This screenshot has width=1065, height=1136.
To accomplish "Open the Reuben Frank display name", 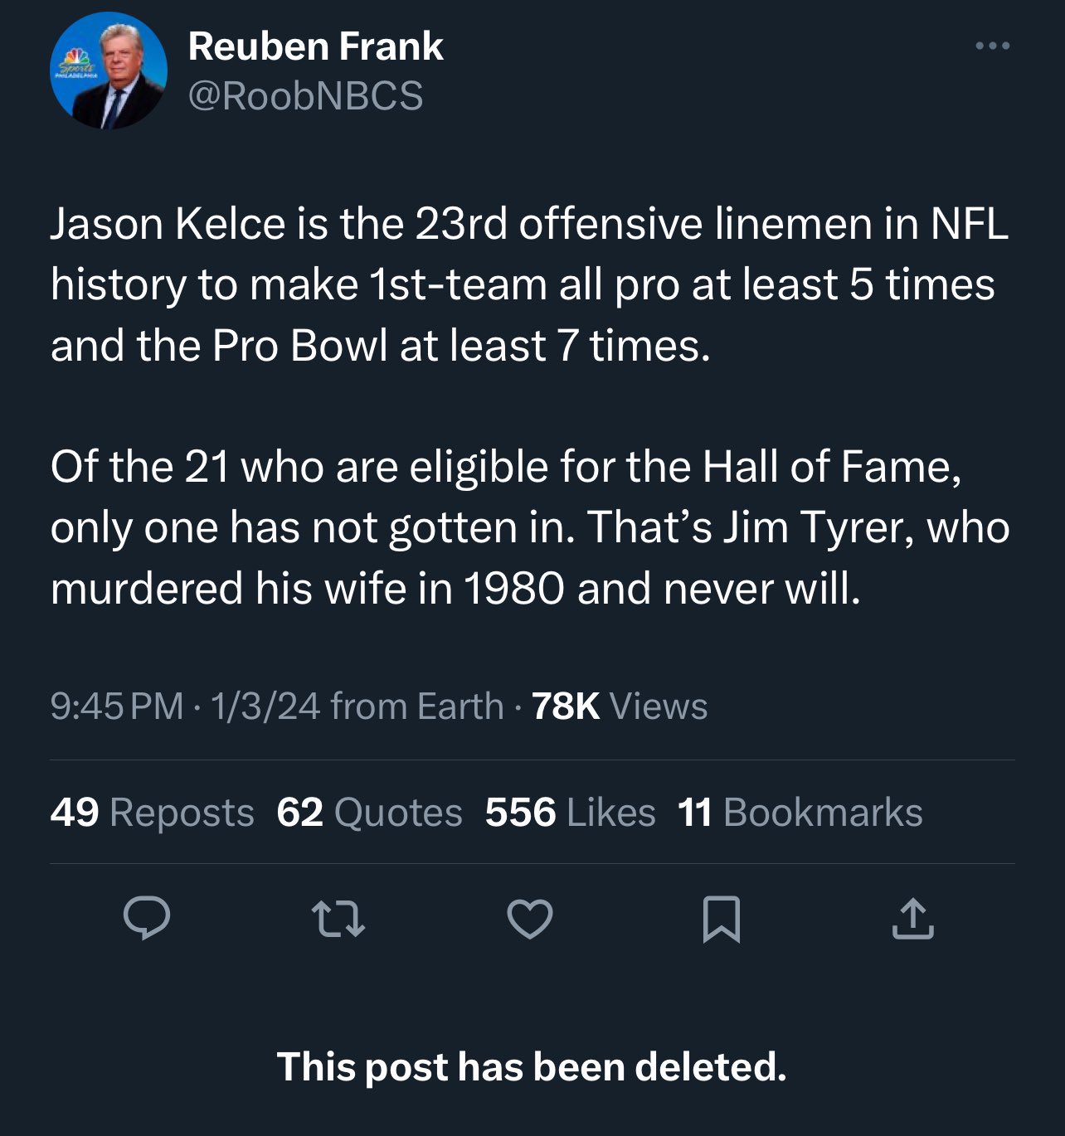I will coord(315,46).
